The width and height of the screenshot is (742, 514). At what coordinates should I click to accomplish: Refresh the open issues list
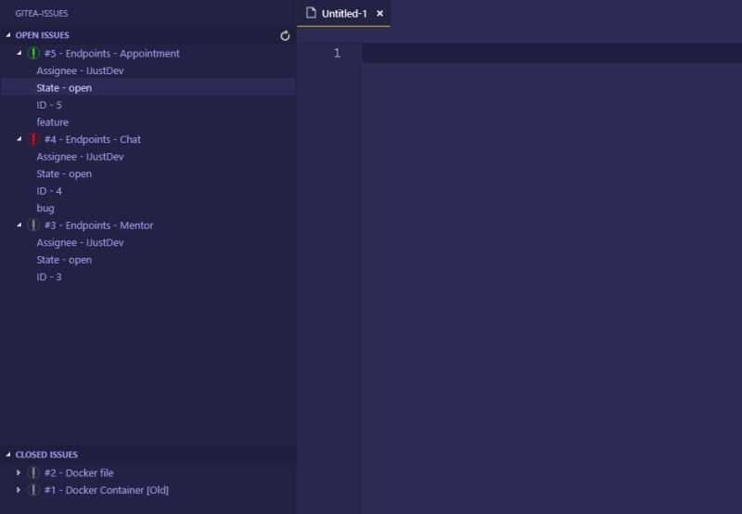[285, 35]
